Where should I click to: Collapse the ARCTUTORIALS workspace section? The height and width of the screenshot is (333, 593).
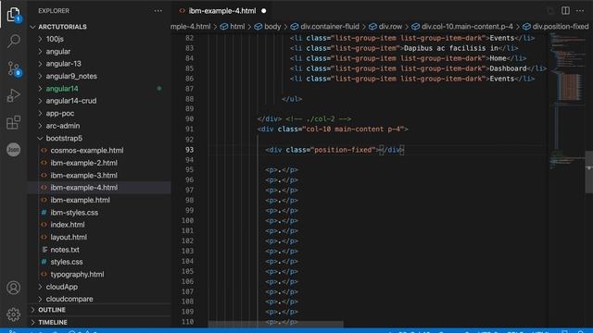click(62, 27)
